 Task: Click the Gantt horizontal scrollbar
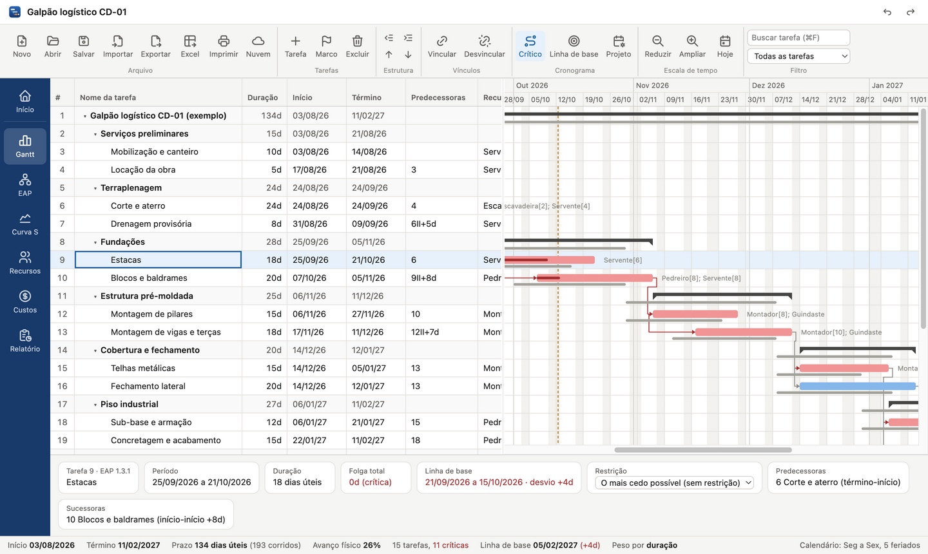click(x=703, y=450)
